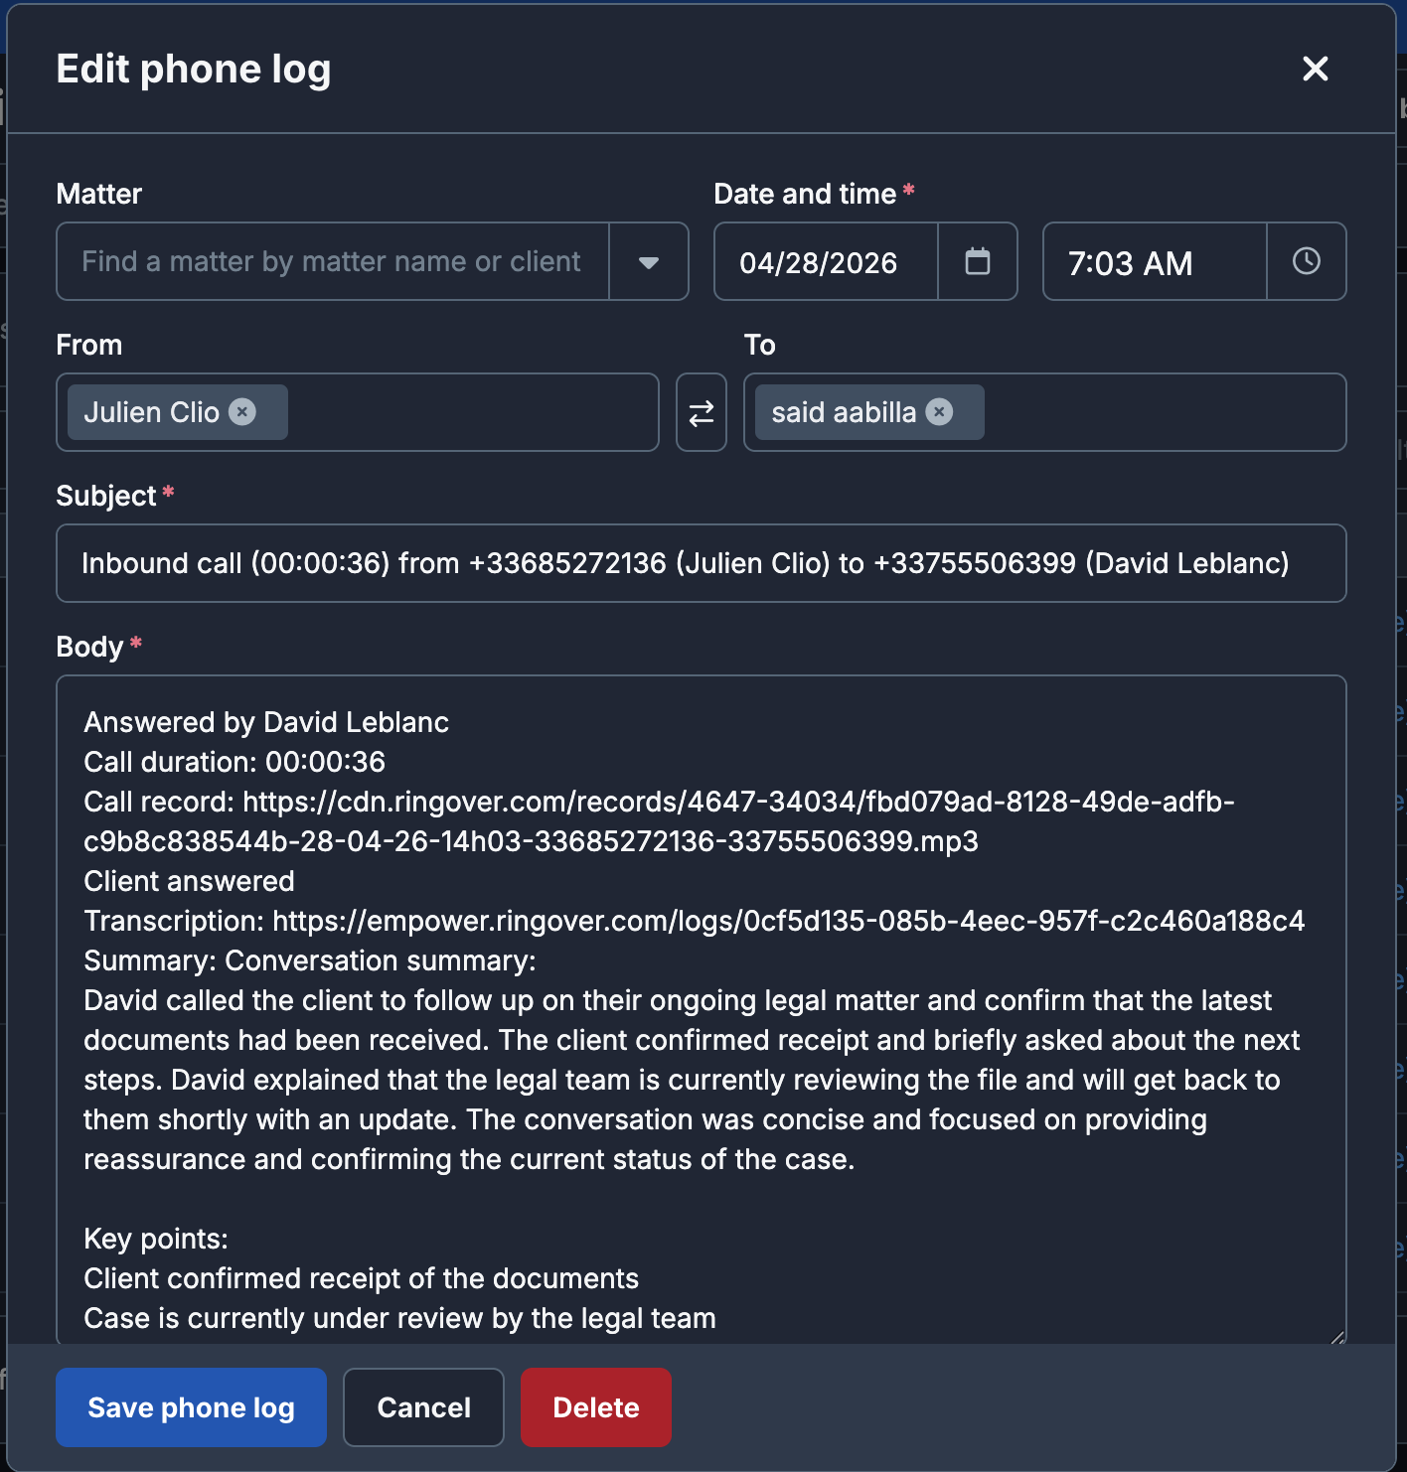Click the date field showing 04/28/2026
The image size is (1407, 1472).
(825, 262)
